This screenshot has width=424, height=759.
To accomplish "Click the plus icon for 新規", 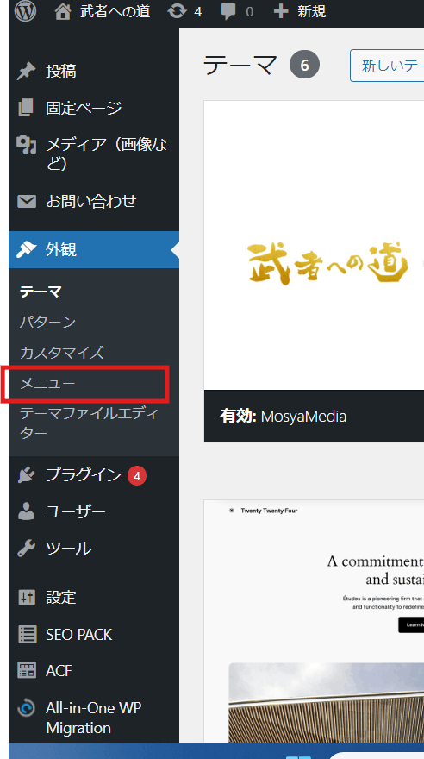I will [281, 11].
